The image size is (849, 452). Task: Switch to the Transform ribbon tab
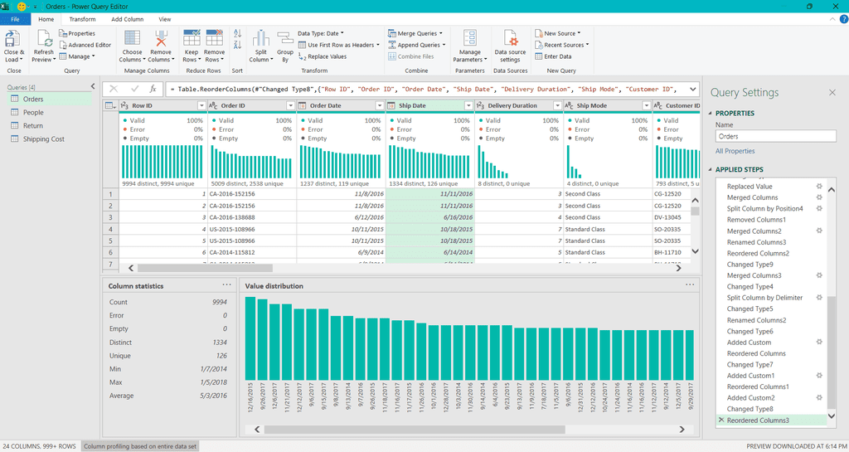82,19
